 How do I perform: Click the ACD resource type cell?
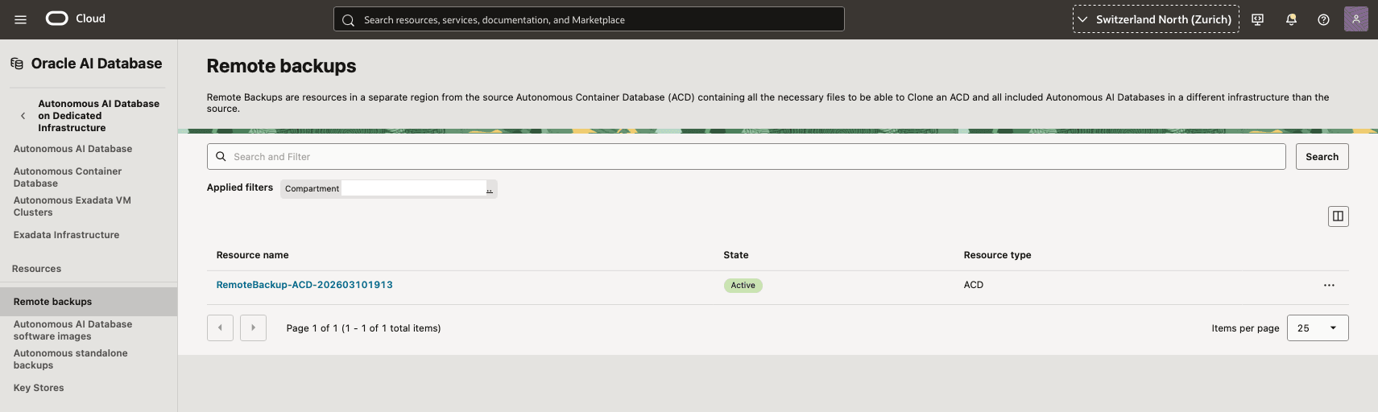[x=973, y=285]
